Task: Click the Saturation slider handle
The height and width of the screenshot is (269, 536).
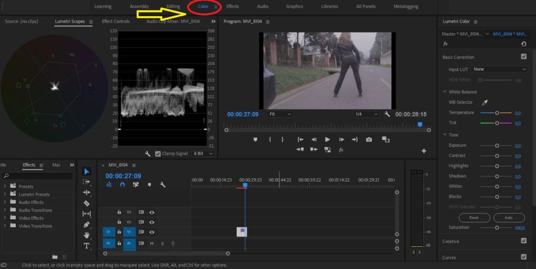Action: click(x=497, y=228)
